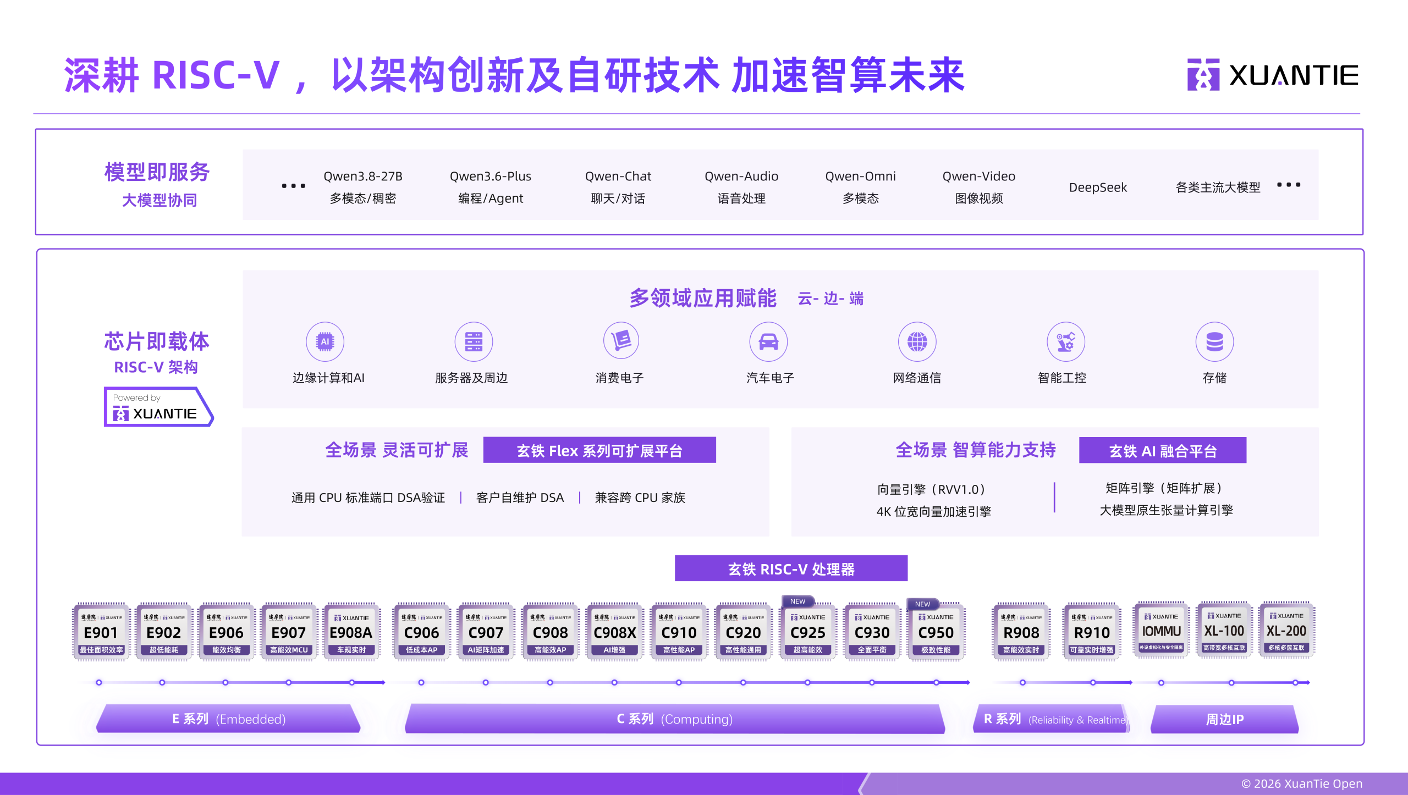
Task: Select the R910 processor chip
Action: 1092,632
